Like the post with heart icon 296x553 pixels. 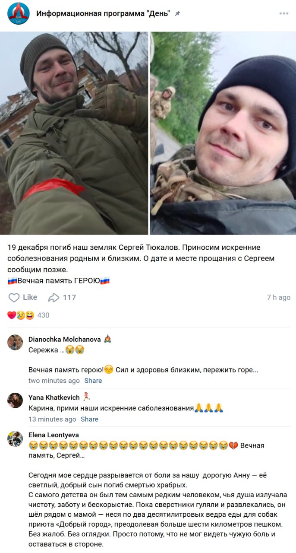pyautogui.click(x=14, y=297)
